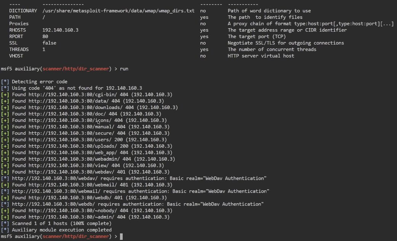This screenshot has width=397, height=241.
Task: Click the webmail requires authentication URL
Action: 56,191
